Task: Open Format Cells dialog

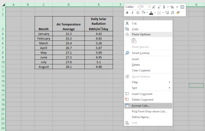Action: 148,106
